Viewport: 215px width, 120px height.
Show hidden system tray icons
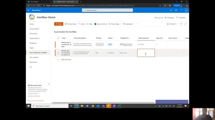pos(156,106)
